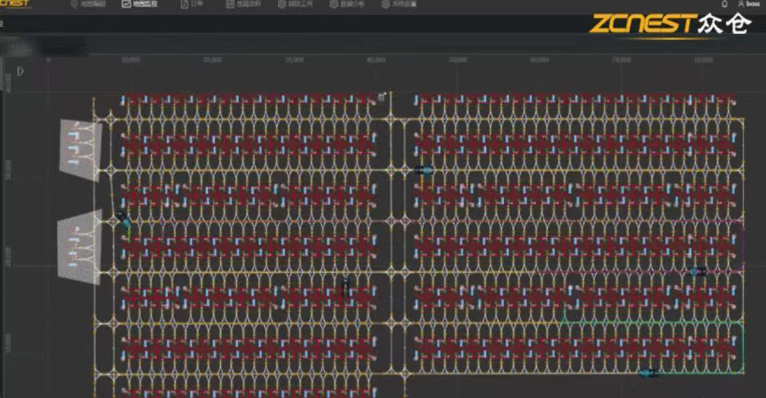Screen dimensions: 766x398
Task: Click the 20,000 mark on left ruler
Action: pos(8,256)
